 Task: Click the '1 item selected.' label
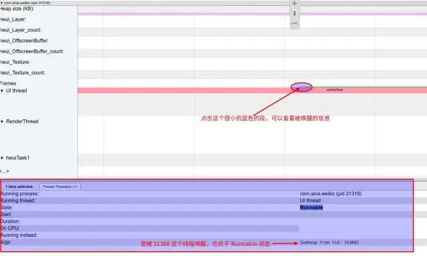[19, 187]
